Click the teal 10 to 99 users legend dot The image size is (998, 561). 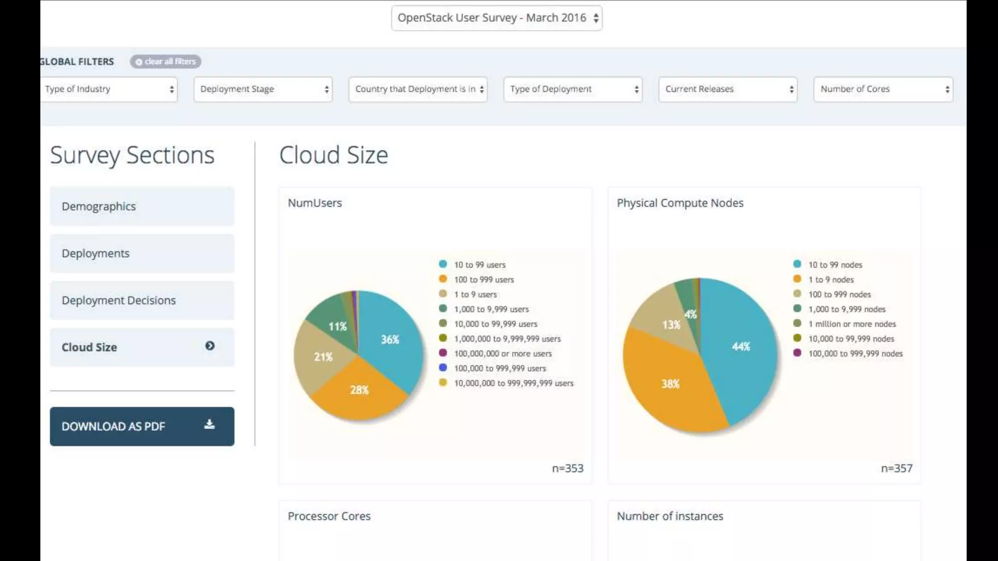(x=442, y=264)
